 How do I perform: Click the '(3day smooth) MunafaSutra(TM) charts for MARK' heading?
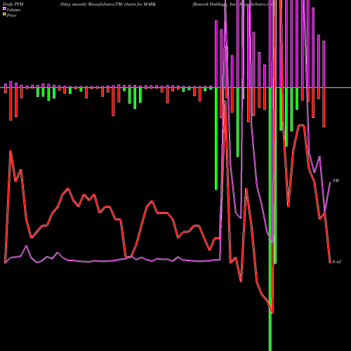(x=107, y=4)
